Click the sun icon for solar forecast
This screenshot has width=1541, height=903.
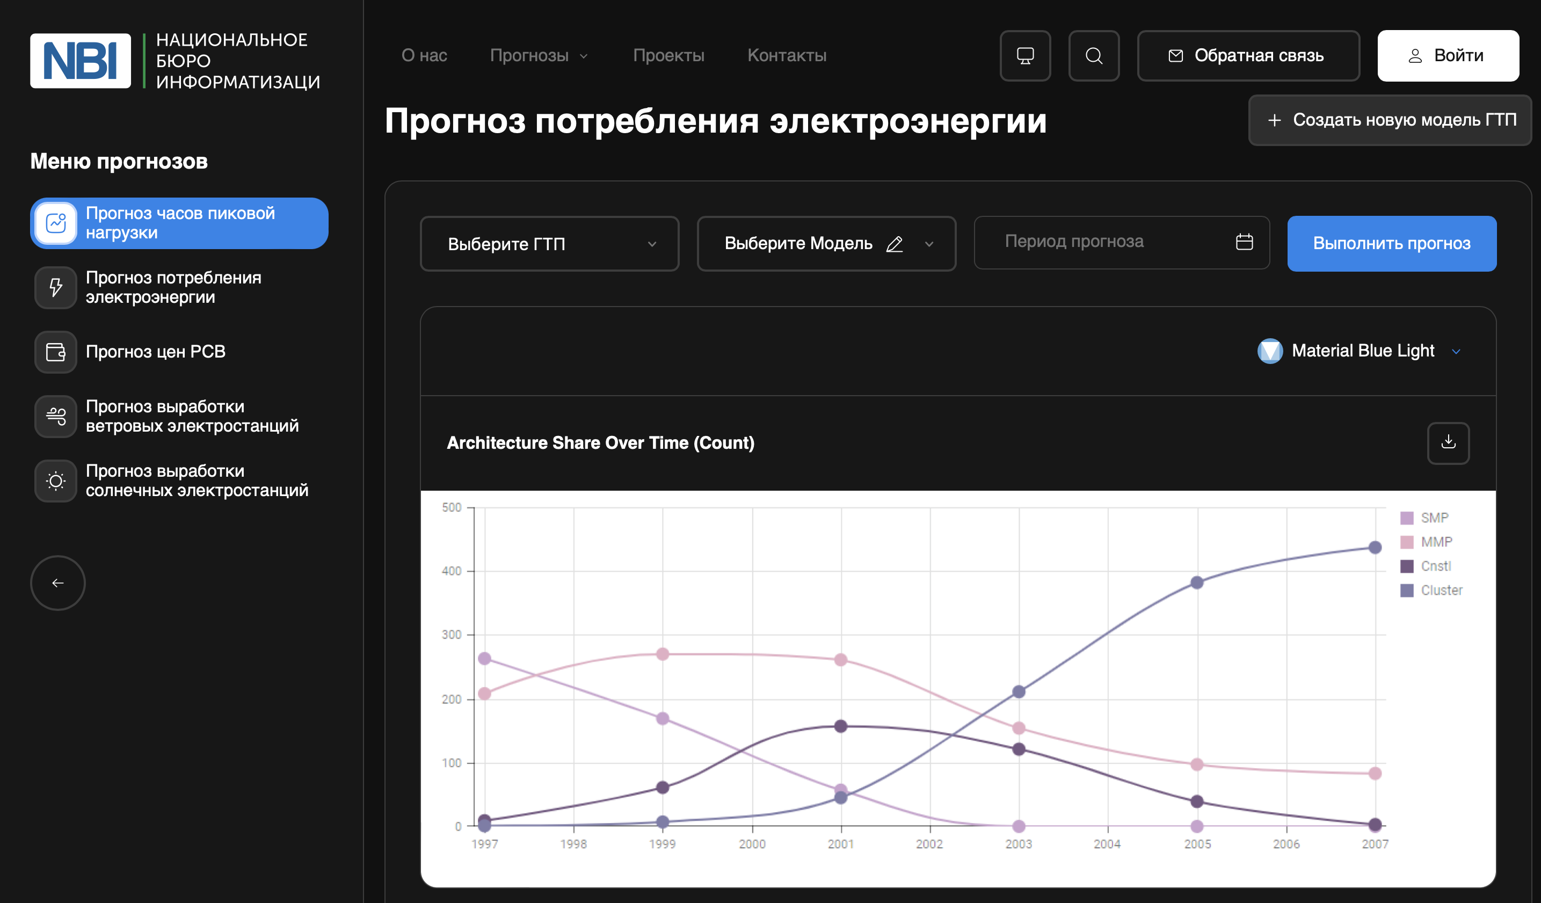pyautogui.click(x=56, y=480)
